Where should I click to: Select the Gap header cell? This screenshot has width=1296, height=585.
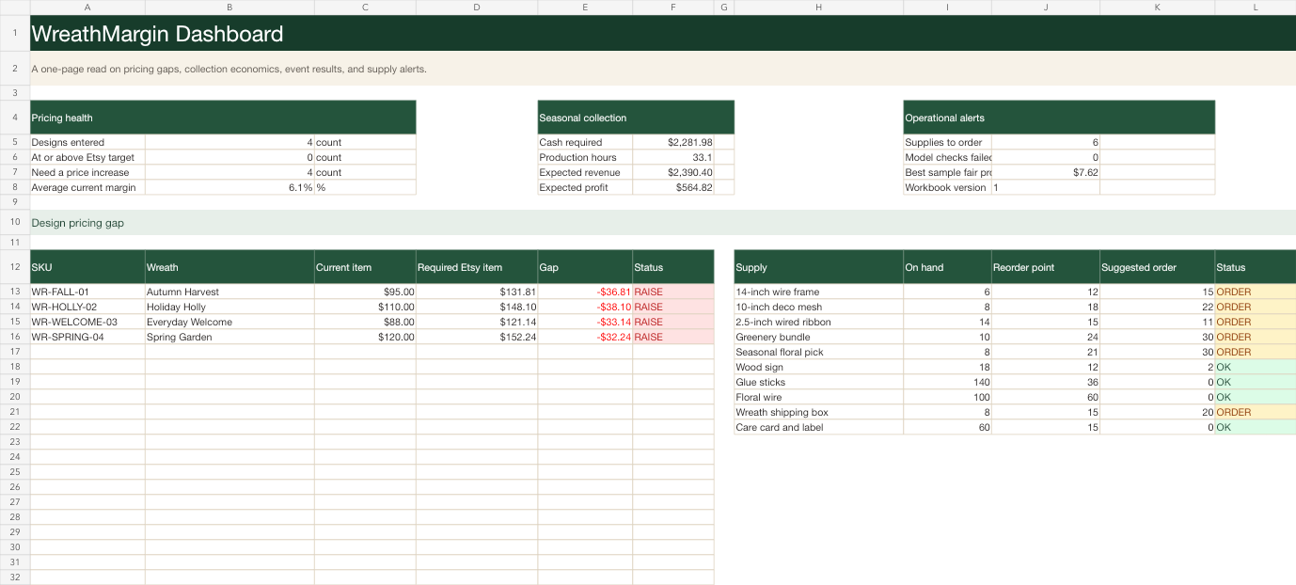point(585,267)
